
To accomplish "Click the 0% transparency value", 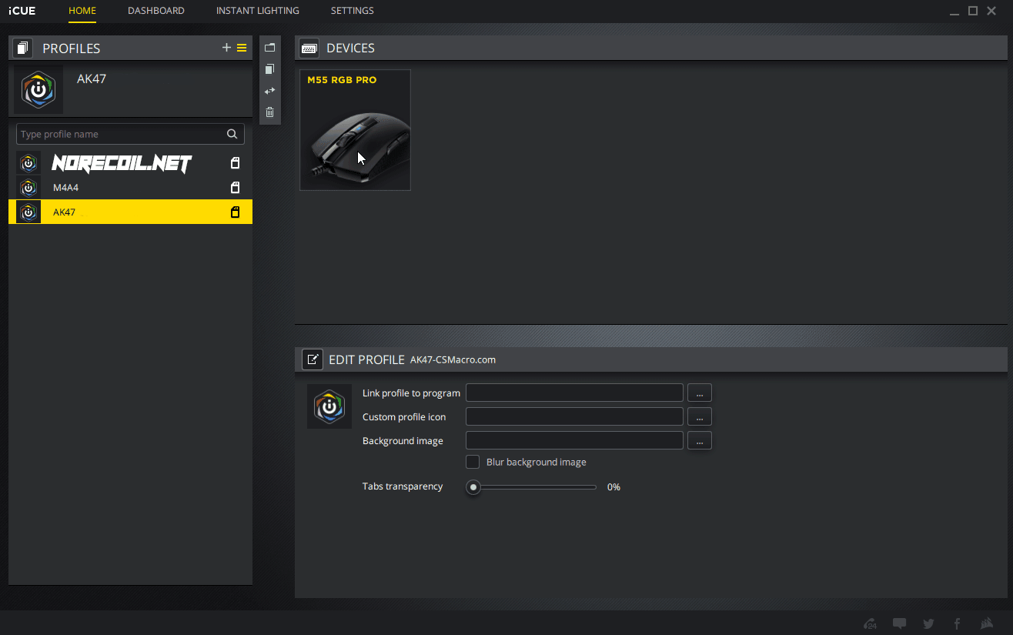I will pos(613,487).
